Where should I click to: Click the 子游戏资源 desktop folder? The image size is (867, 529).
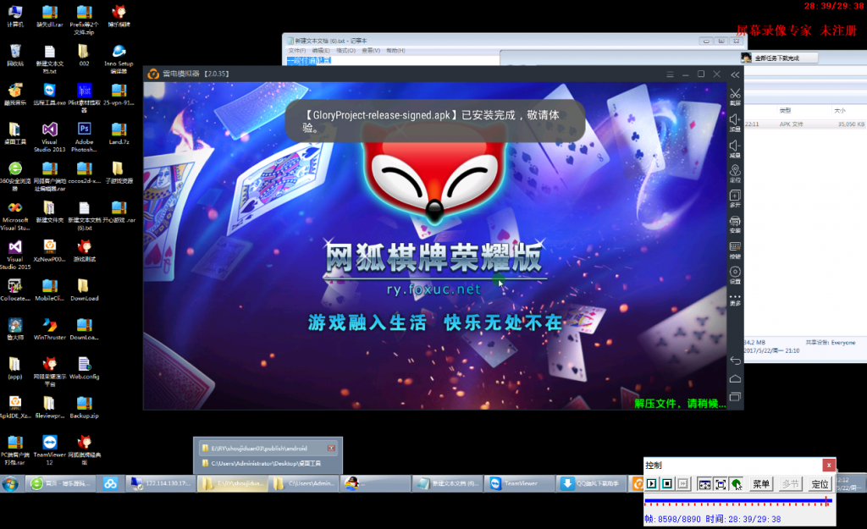pyautogui.click(x=119, y=173)
